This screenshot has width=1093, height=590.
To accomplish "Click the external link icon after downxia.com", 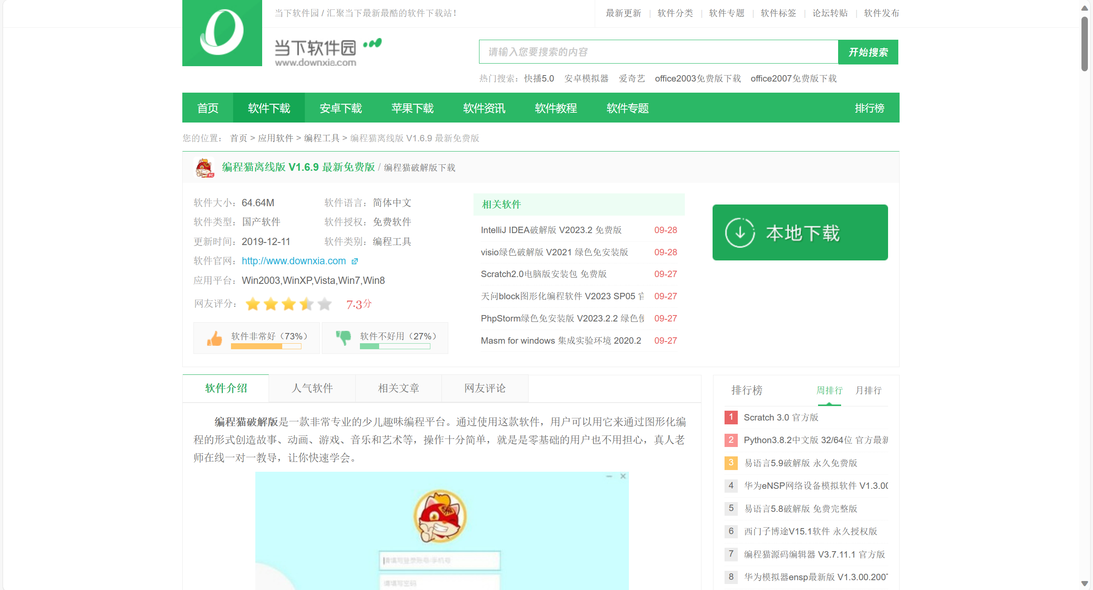I will tap(354, 261).
